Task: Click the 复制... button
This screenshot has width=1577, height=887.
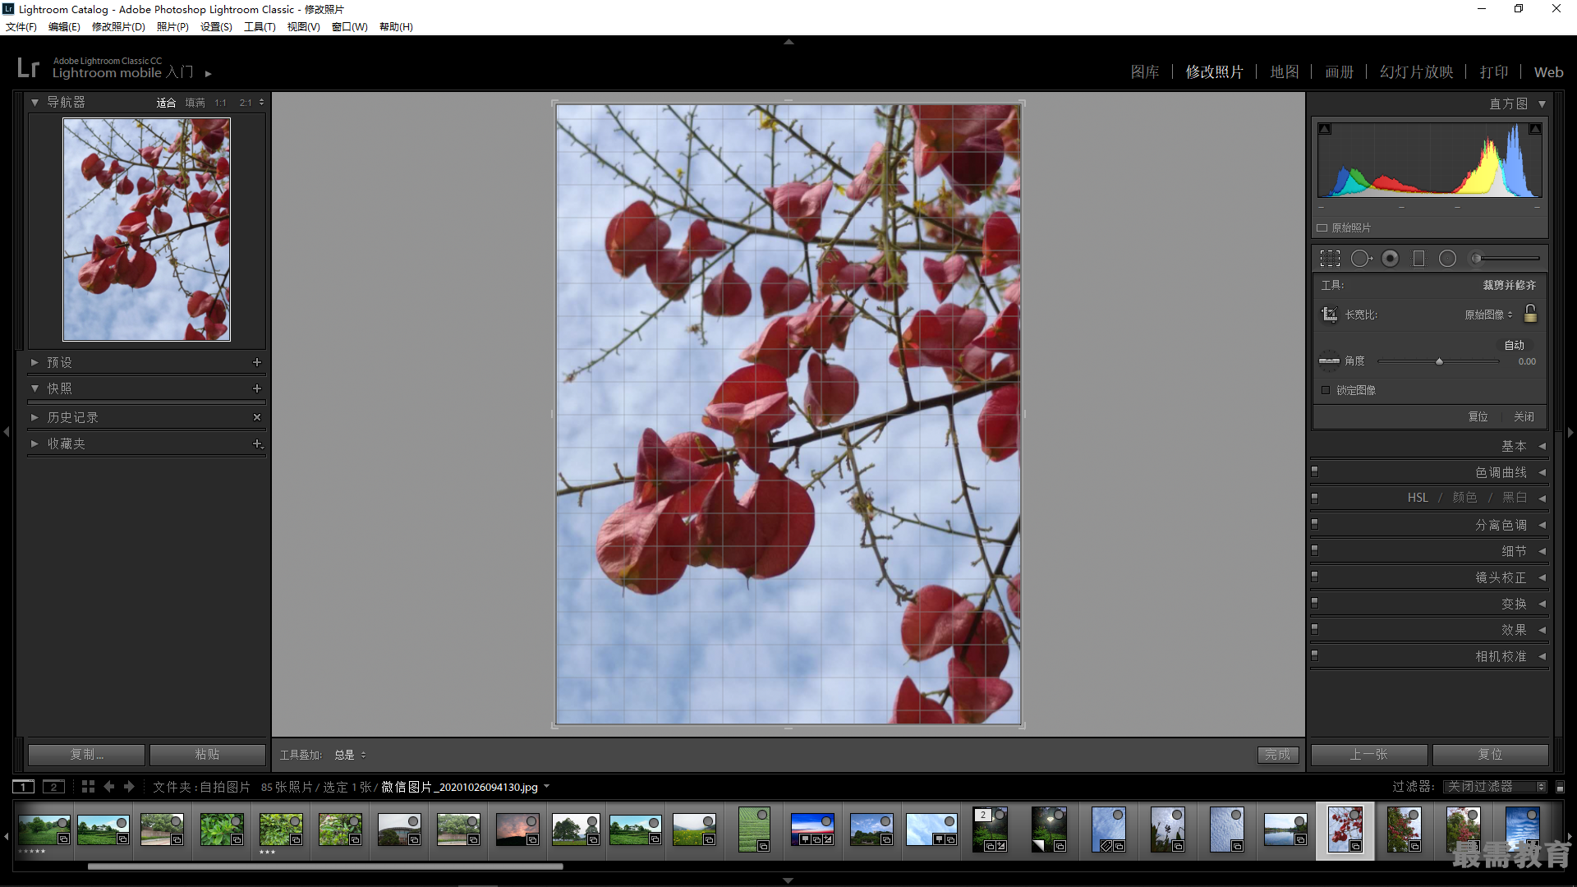Action: click(x=86, y=755)
